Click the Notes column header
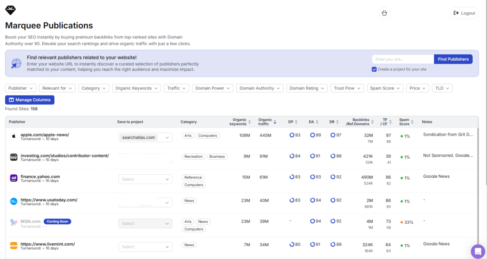Viewport: 487px width, 259px height. pos(427,122)
